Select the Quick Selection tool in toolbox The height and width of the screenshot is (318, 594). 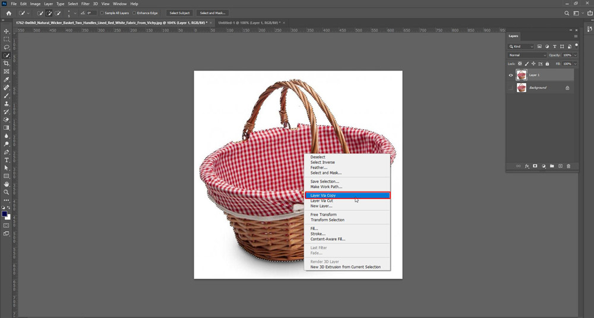point(7,55)
